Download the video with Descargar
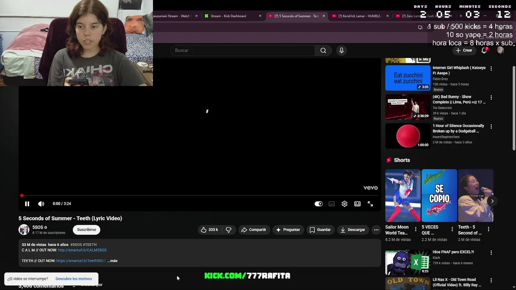Viewport: 516px width, 290px height. click(x=352, y=230)
